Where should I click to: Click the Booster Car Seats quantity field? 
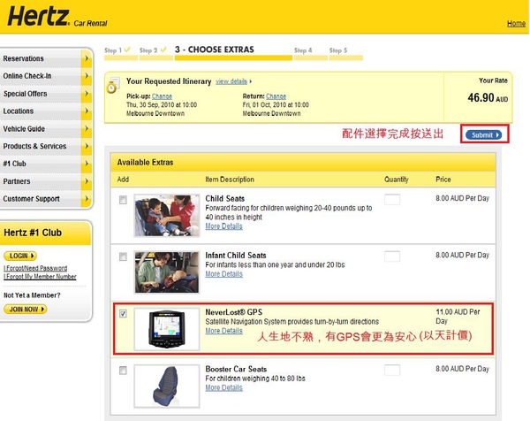(x=392, y=371)
